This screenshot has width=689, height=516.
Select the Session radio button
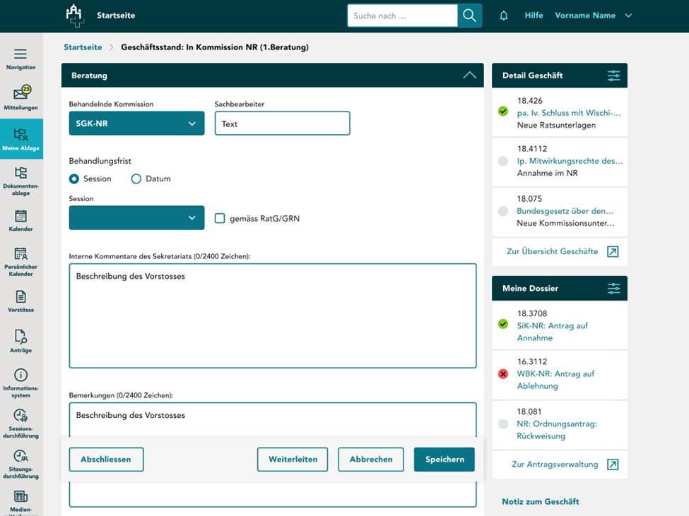tap(74, 179)
